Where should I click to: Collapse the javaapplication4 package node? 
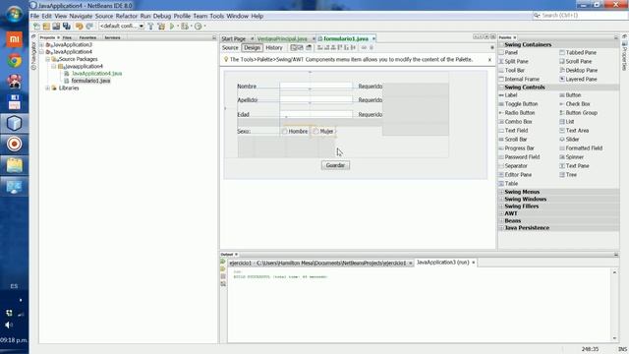[x=54, y=67]
